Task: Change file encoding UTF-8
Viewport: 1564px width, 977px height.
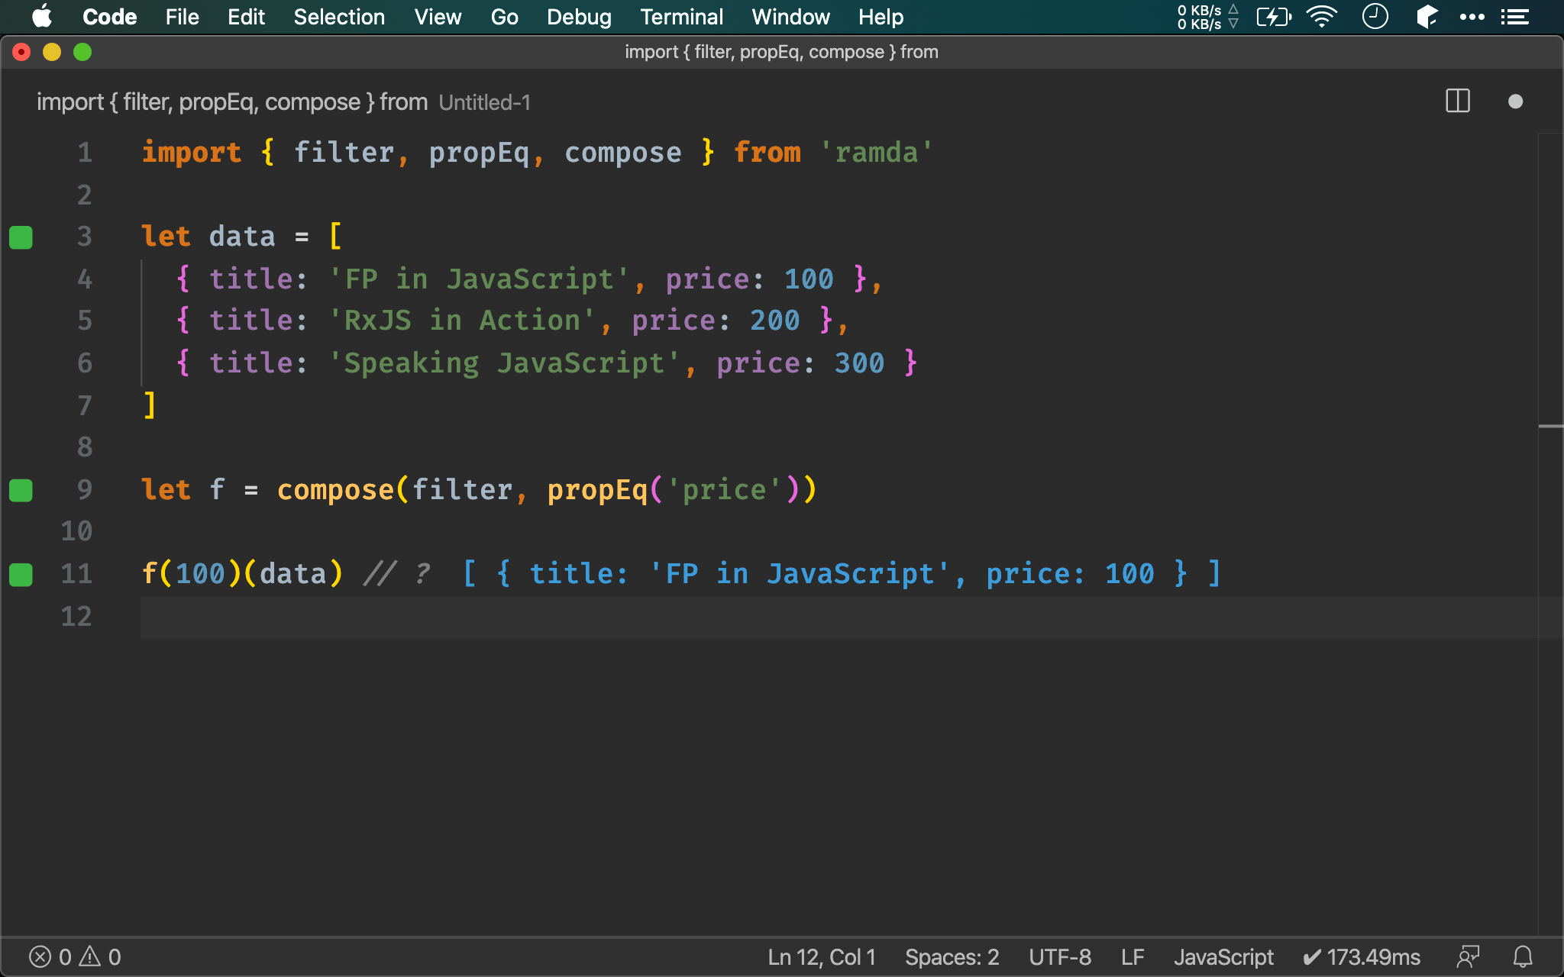Action: point(1060,957)
